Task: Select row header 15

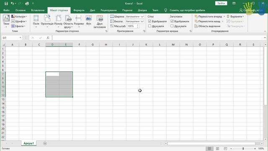Action: click(x=3, y=108)
